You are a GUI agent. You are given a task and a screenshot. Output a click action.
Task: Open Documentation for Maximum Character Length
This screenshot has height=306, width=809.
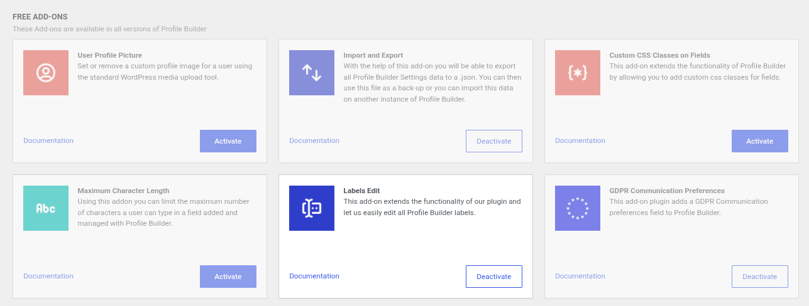point(48,276)
